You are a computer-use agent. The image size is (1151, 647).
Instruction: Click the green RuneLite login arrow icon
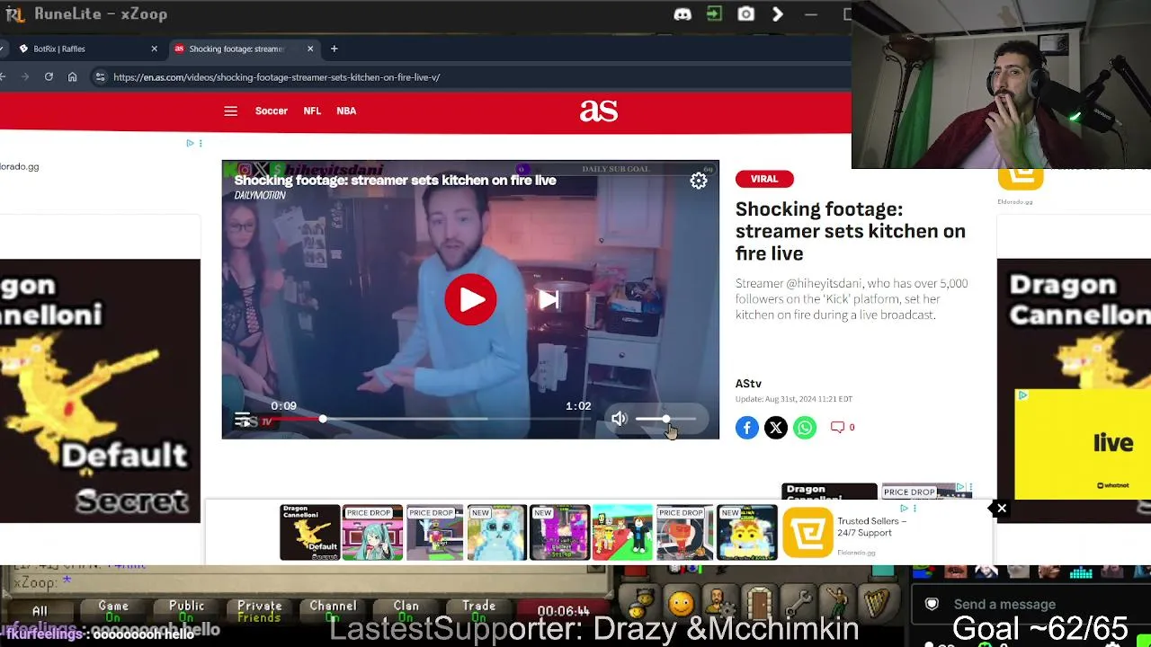pos(714,14)
